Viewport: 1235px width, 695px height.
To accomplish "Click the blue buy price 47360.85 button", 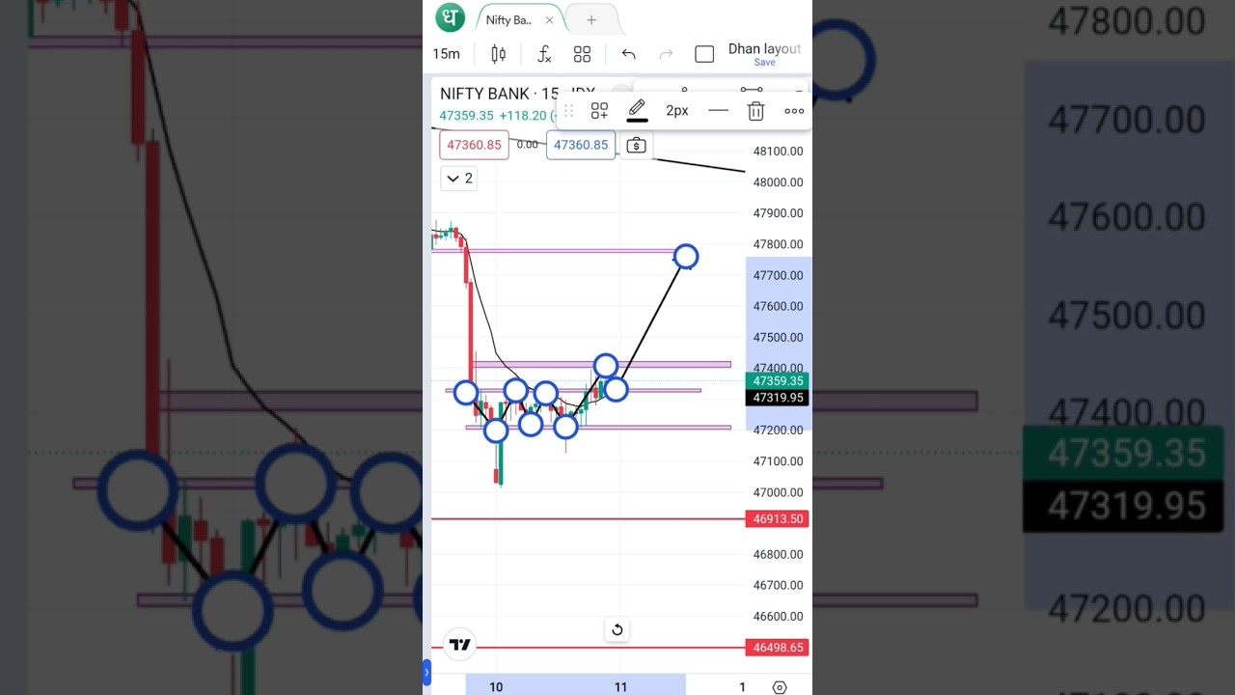I will tap(581, 145).
